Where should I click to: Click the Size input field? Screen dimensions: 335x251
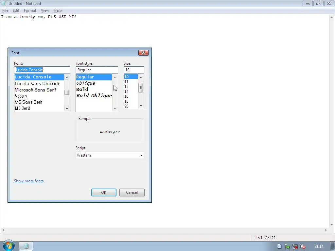[x=134, y=70]
